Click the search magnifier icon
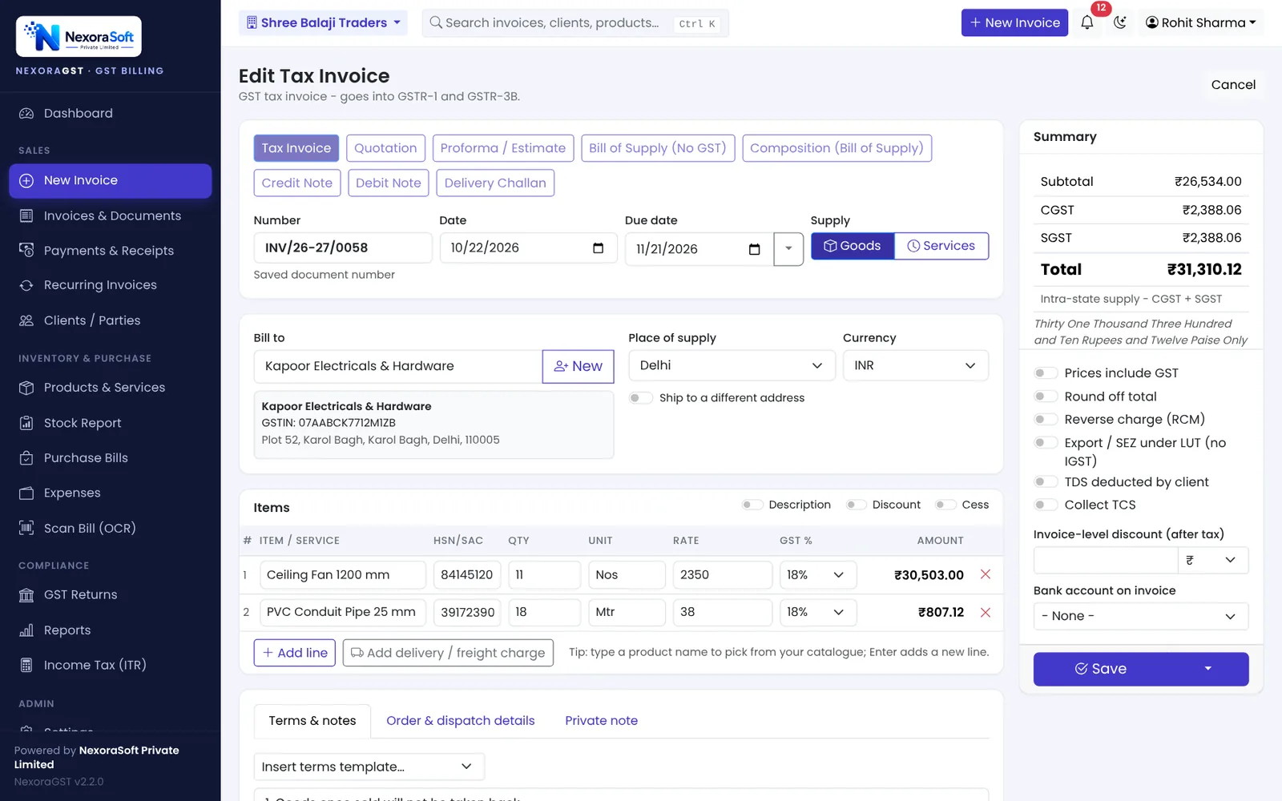Screen dimensions: 1282x801 coord(436,22)
